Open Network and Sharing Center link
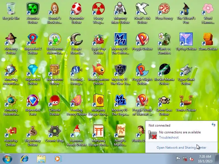 [181, 148]
